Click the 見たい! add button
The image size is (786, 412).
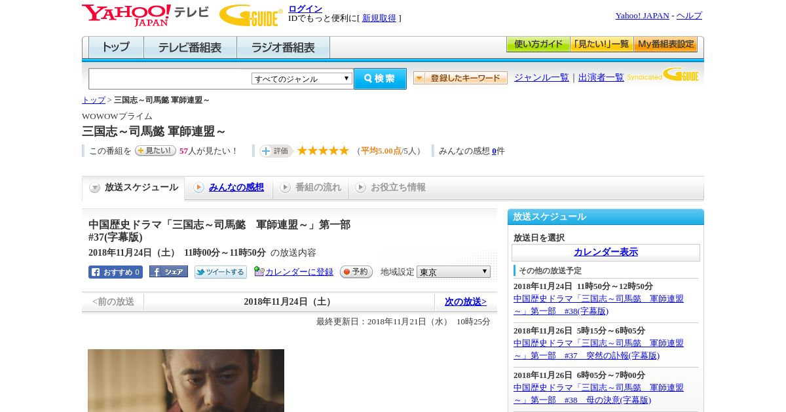[155, 150]
